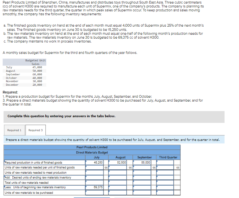The width and height of the screenshot is (239, 198).
Task: Click July total units of raw materials needed
Action: point(94,182)
